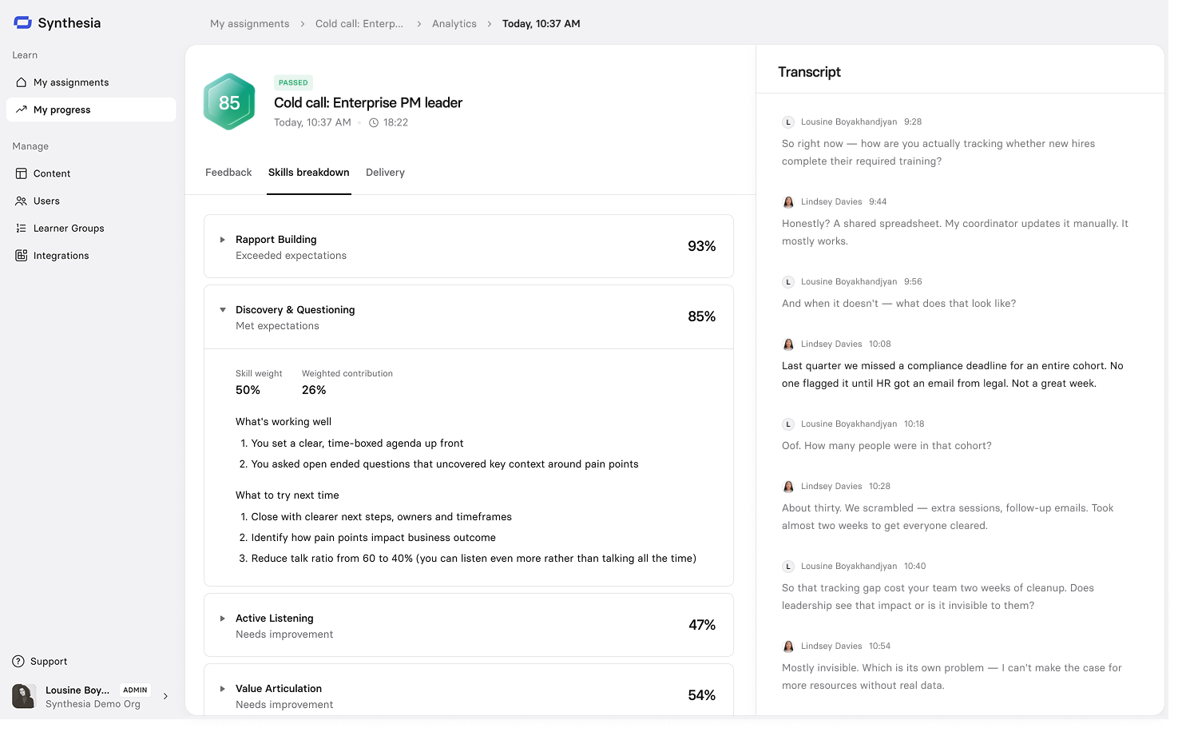Click the hexagonal 85 score badge
The width and height of the screenshot is (1178, 732).
coord(229,102)
